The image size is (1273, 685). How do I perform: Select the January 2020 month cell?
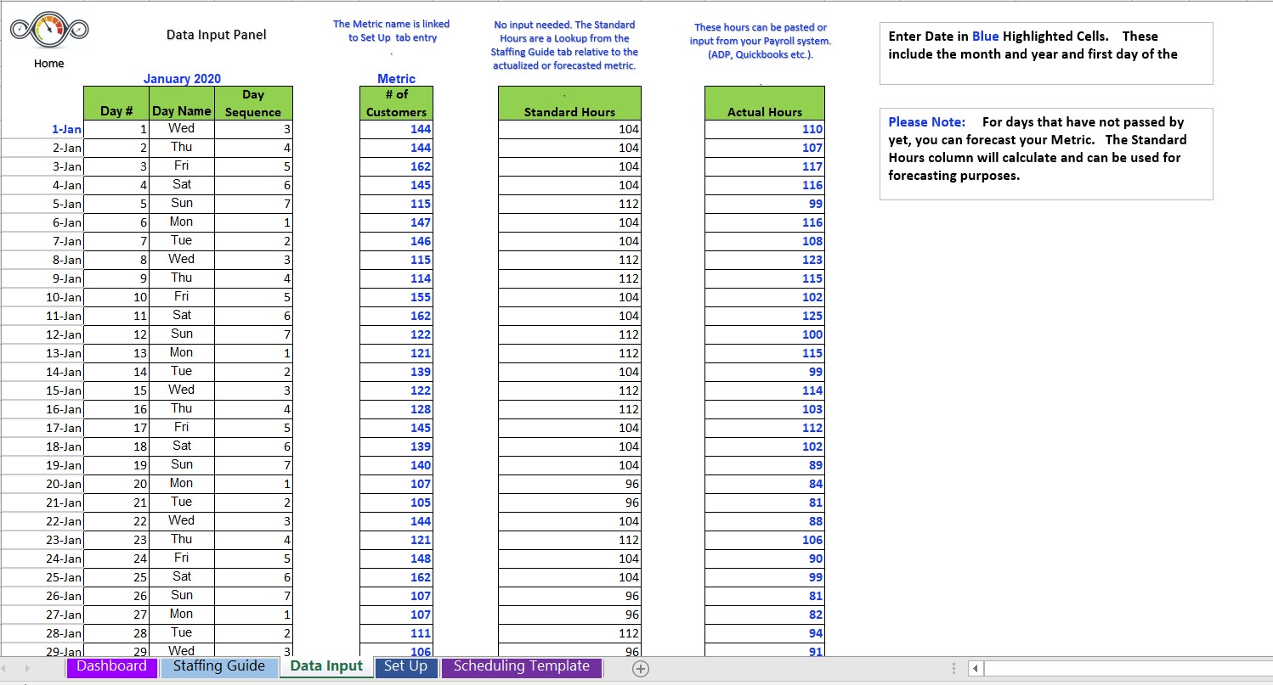click(182, 79)
